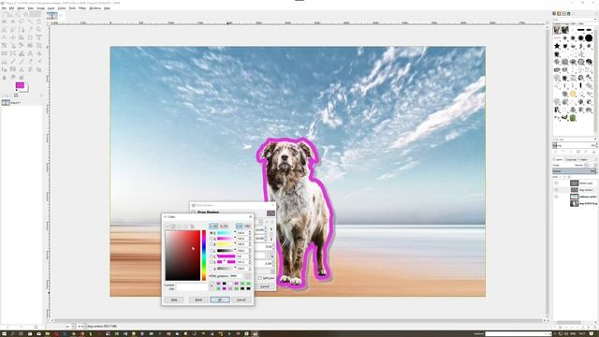The width and height of the screenshot is (599, 337).
Task: Select the Crop tool in toolbox
Action: [x=30, y=37]
